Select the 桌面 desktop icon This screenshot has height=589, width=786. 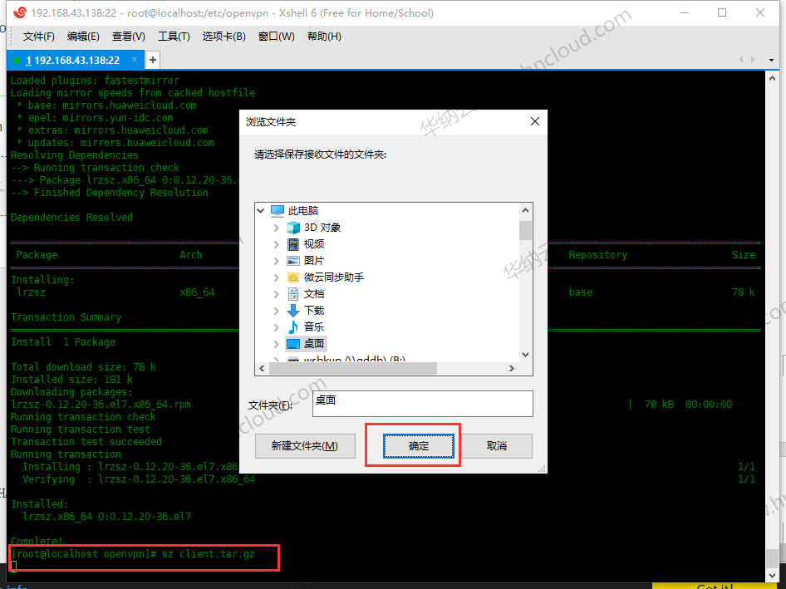(x=293, y=344)
